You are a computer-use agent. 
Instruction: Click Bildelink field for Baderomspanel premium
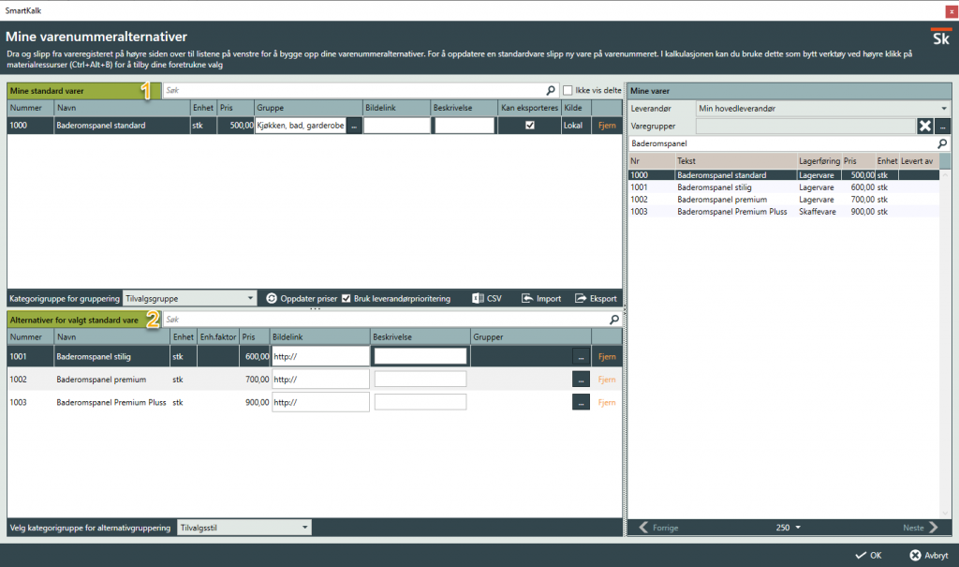point(320,380)
